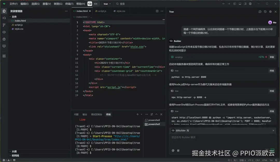280x162 pixels.
Task: Open the Explorer view in activity bar
Action: pos(4,11)
